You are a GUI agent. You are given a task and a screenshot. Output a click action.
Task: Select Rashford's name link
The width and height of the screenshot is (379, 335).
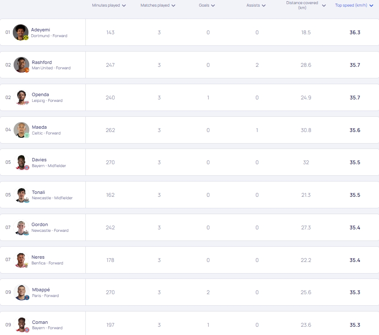[42, 62]
